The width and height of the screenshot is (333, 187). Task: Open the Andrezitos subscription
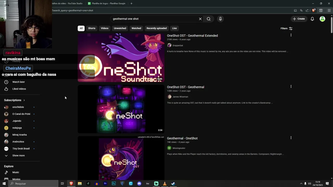click(x=18, y=142)
